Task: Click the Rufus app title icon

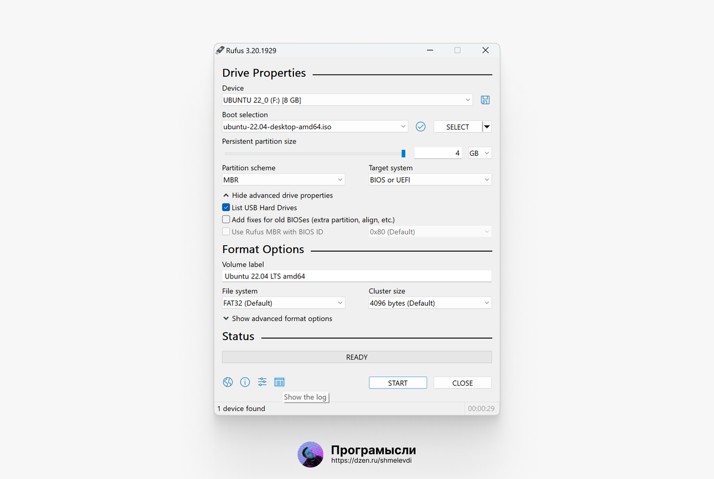Action: [x=220, y=51]
